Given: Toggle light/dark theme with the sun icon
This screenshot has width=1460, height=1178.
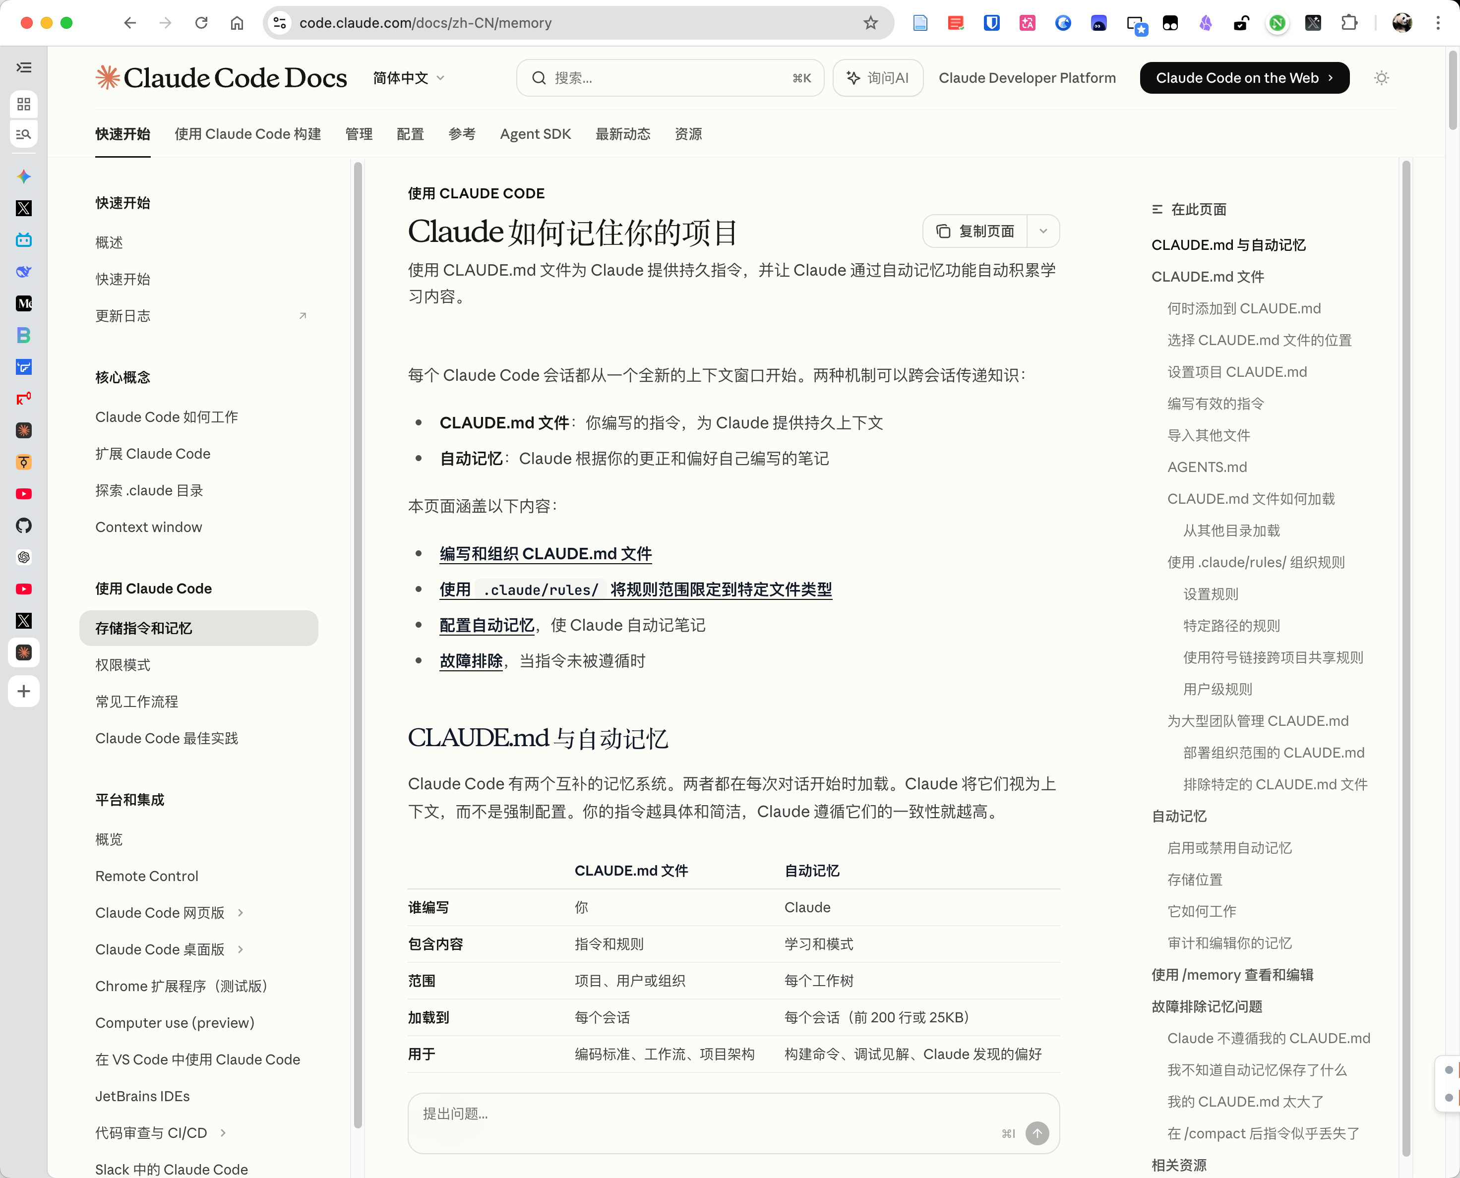Looking at the screenshot, I should (1381, 78).
